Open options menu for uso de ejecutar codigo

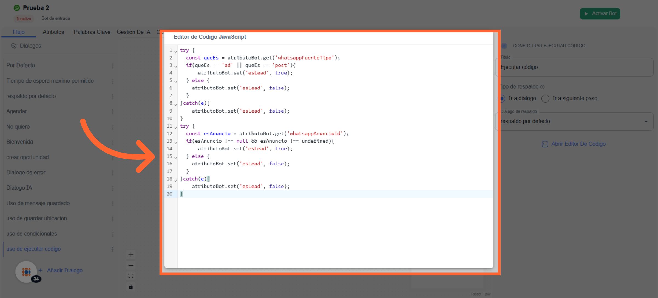[x=112, y=249]
